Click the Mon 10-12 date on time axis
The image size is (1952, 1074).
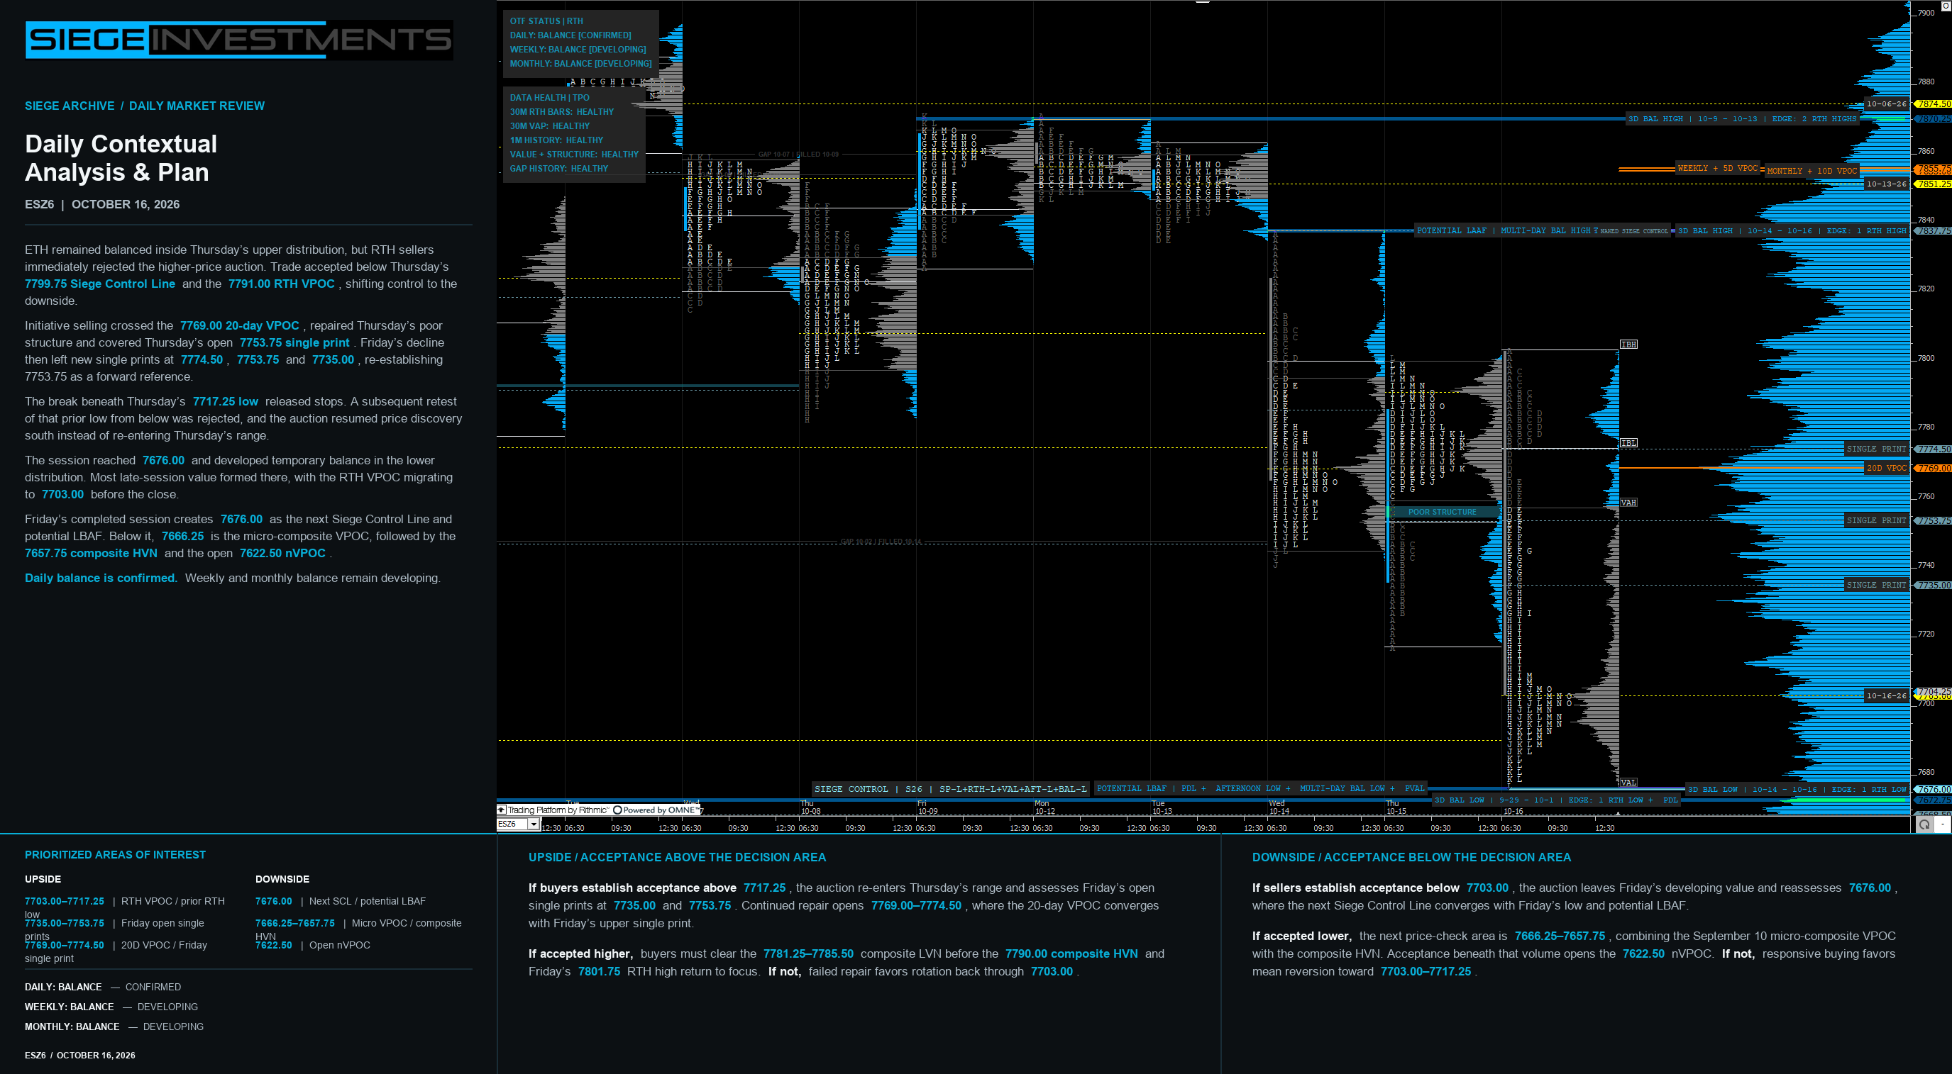[x=1045, y=807]
